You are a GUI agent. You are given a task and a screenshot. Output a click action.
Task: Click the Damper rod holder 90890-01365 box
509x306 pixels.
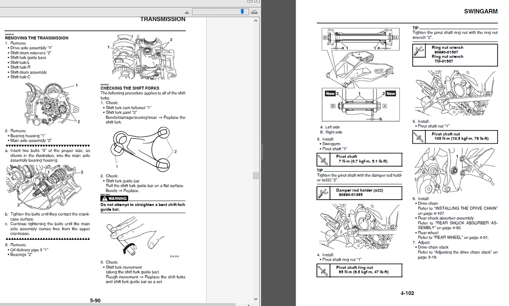click(x=359, y=193)
